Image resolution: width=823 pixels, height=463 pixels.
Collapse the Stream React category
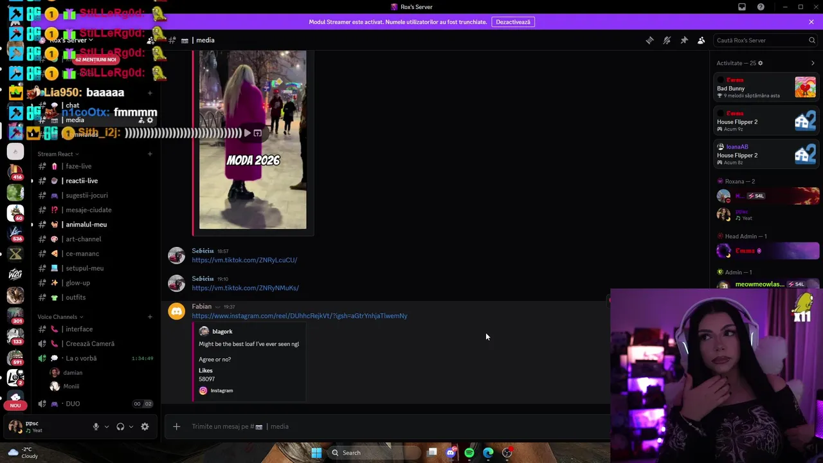(58, 154)
